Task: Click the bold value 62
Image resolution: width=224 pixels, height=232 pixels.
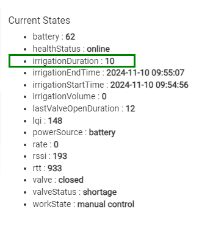Action: coord(70,37)
